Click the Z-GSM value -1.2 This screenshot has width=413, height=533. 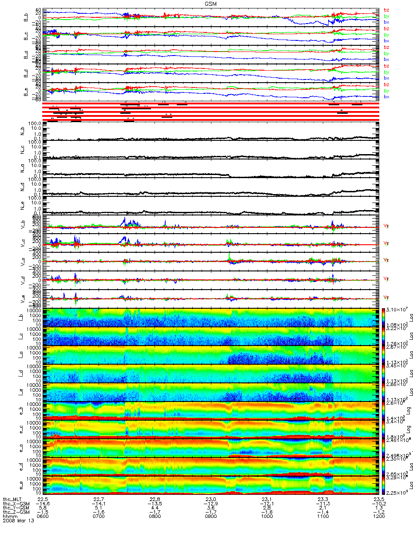click(378, 513)
